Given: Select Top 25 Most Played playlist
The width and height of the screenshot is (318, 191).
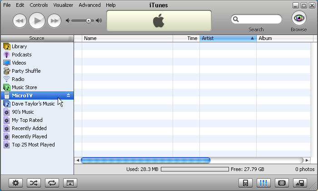Looking at the screenshot, I should point(37,145).
